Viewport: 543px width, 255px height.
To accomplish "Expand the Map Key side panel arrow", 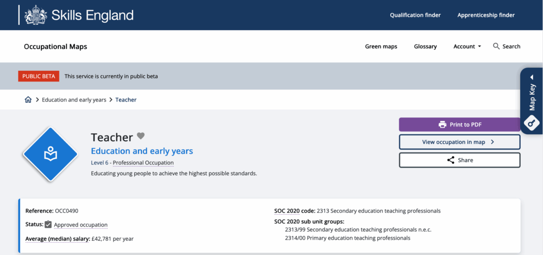I will pyautogui.click(x=532, y=77).
